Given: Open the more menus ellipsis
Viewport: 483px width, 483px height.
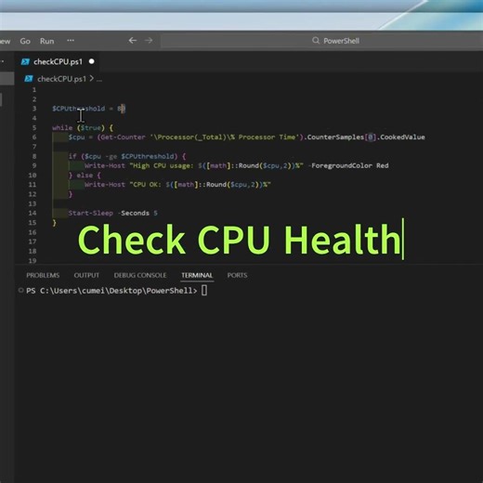Looking at the screenshot, I should (x=71, y=41).
